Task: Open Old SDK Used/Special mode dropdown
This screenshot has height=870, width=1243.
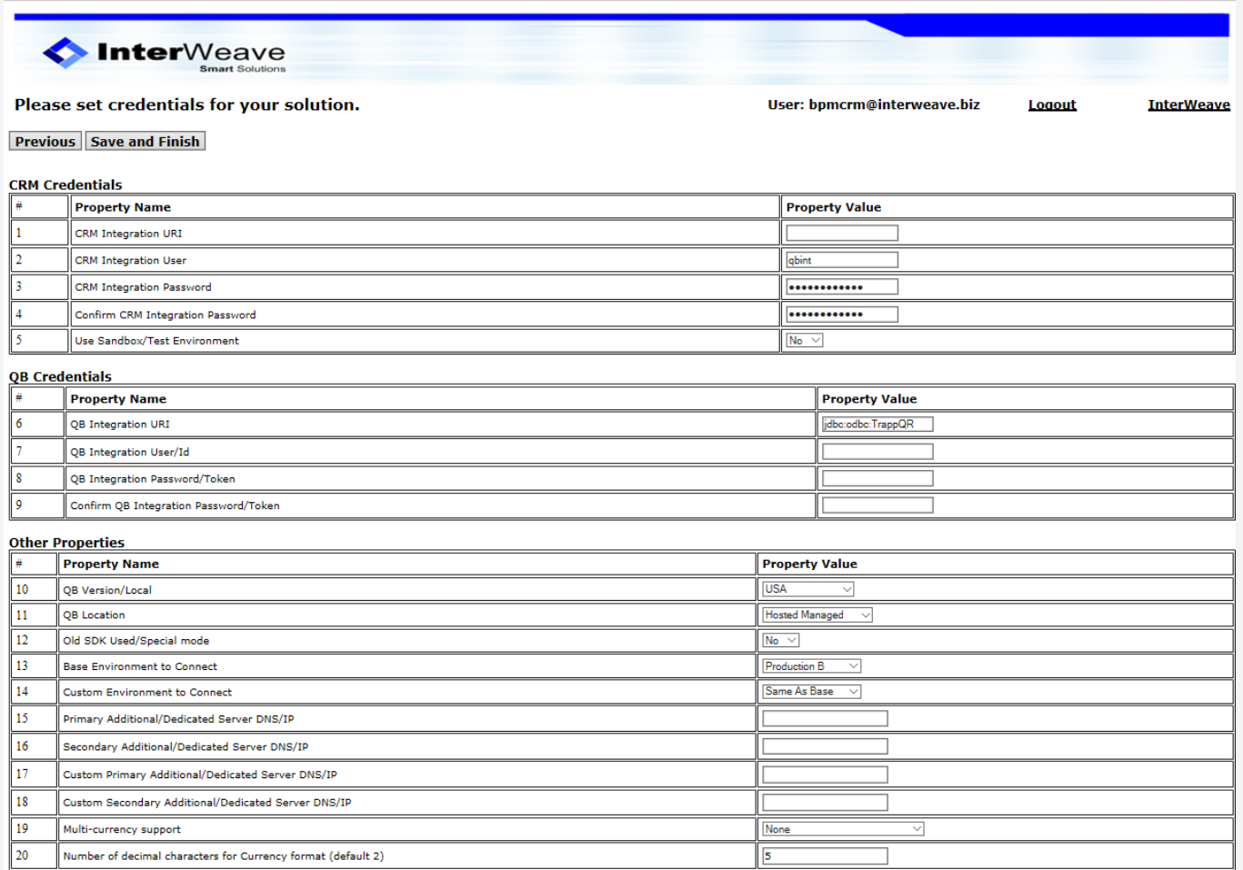Action: point(781,640)
